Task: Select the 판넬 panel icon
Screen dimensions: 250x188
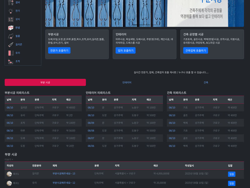Action: 11,28
